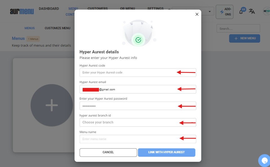The width and height of the screenshot is (270, 167).
Task: Open the chat support bubble
Action: 264,161
